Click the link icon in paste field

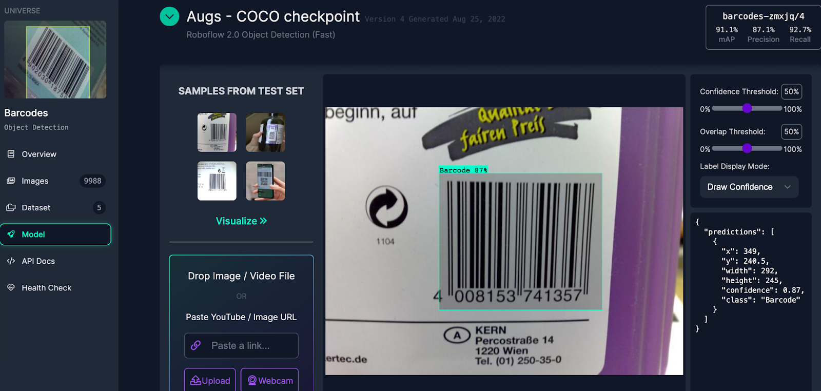(x=196, y=345)
